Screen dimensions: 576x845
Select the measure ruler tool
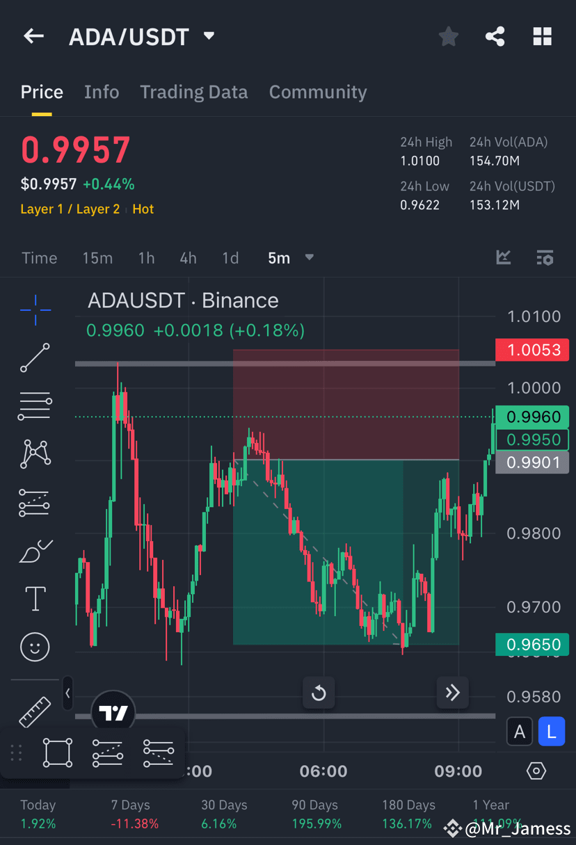coord(34,711)
